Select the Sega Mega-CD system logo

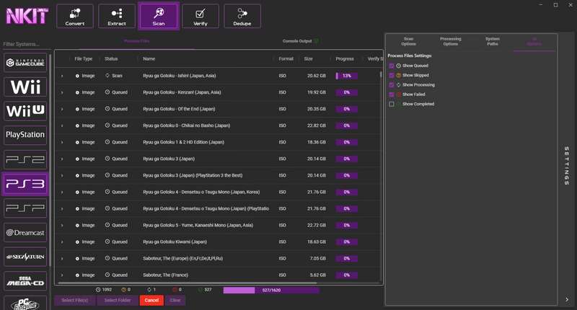pyautogui.click(x=25, y=281)
